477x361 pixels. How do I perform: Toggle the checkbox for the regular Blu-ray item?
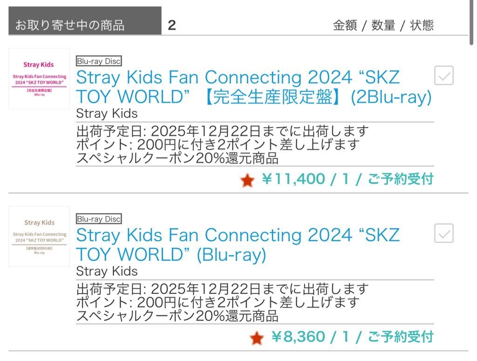click(443, 233)
